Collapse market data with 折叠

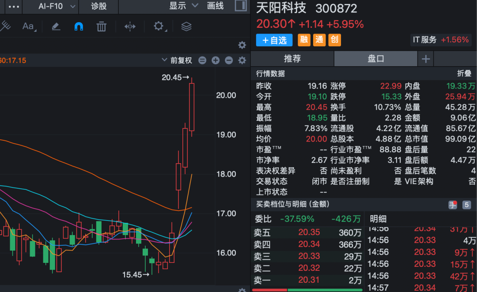464,73
